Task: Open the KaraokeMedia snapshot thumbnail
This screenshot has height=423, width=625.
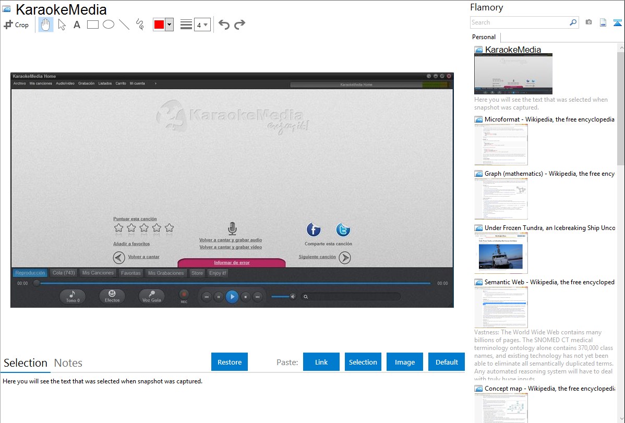Action: (x=513, y=74)
